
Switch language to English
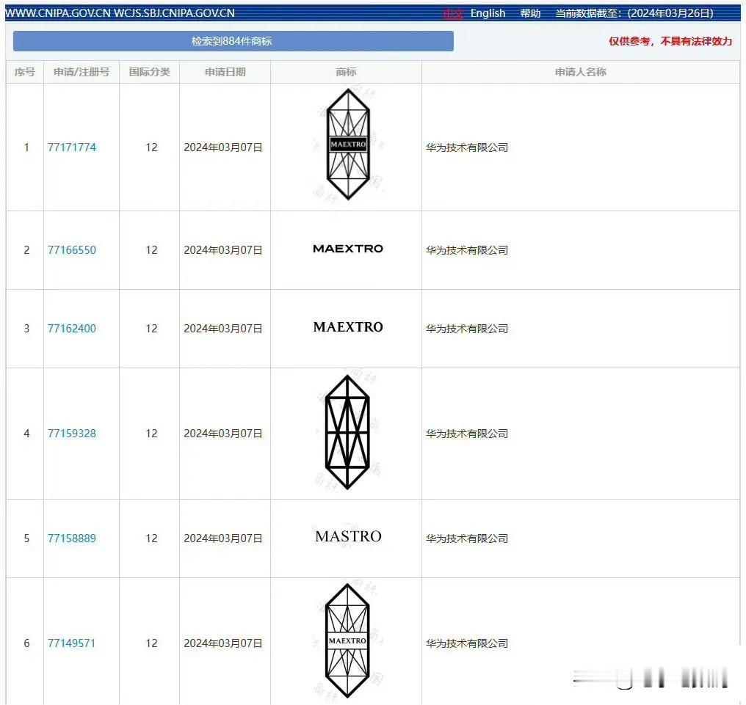click(x=488, y=13)
